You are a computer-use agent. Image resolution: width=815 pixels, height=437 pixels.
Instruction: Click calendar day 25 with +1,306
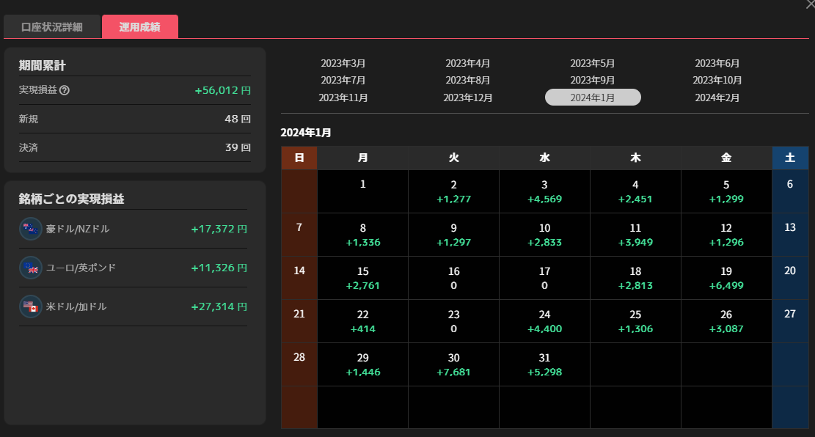tap(635, 321)
